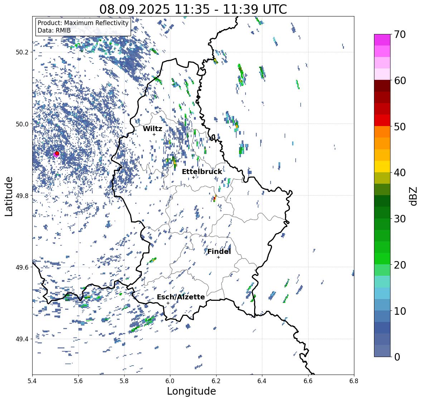Click the red radar marker dot

pos(57,153)
